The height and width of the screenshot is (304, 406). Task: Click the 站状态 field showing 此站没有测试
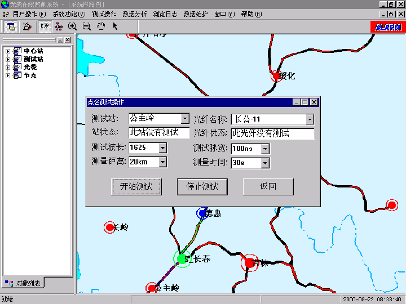click(159, 133)
